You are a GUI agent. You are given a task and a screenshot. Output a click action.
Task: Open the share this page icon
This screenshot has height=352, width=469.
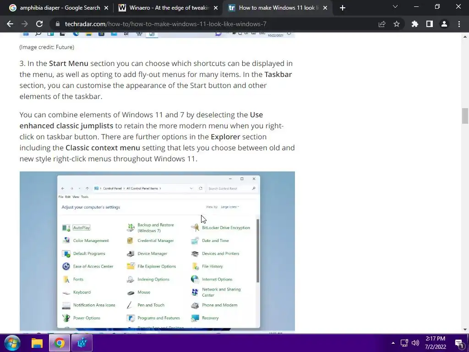(382, 24)
